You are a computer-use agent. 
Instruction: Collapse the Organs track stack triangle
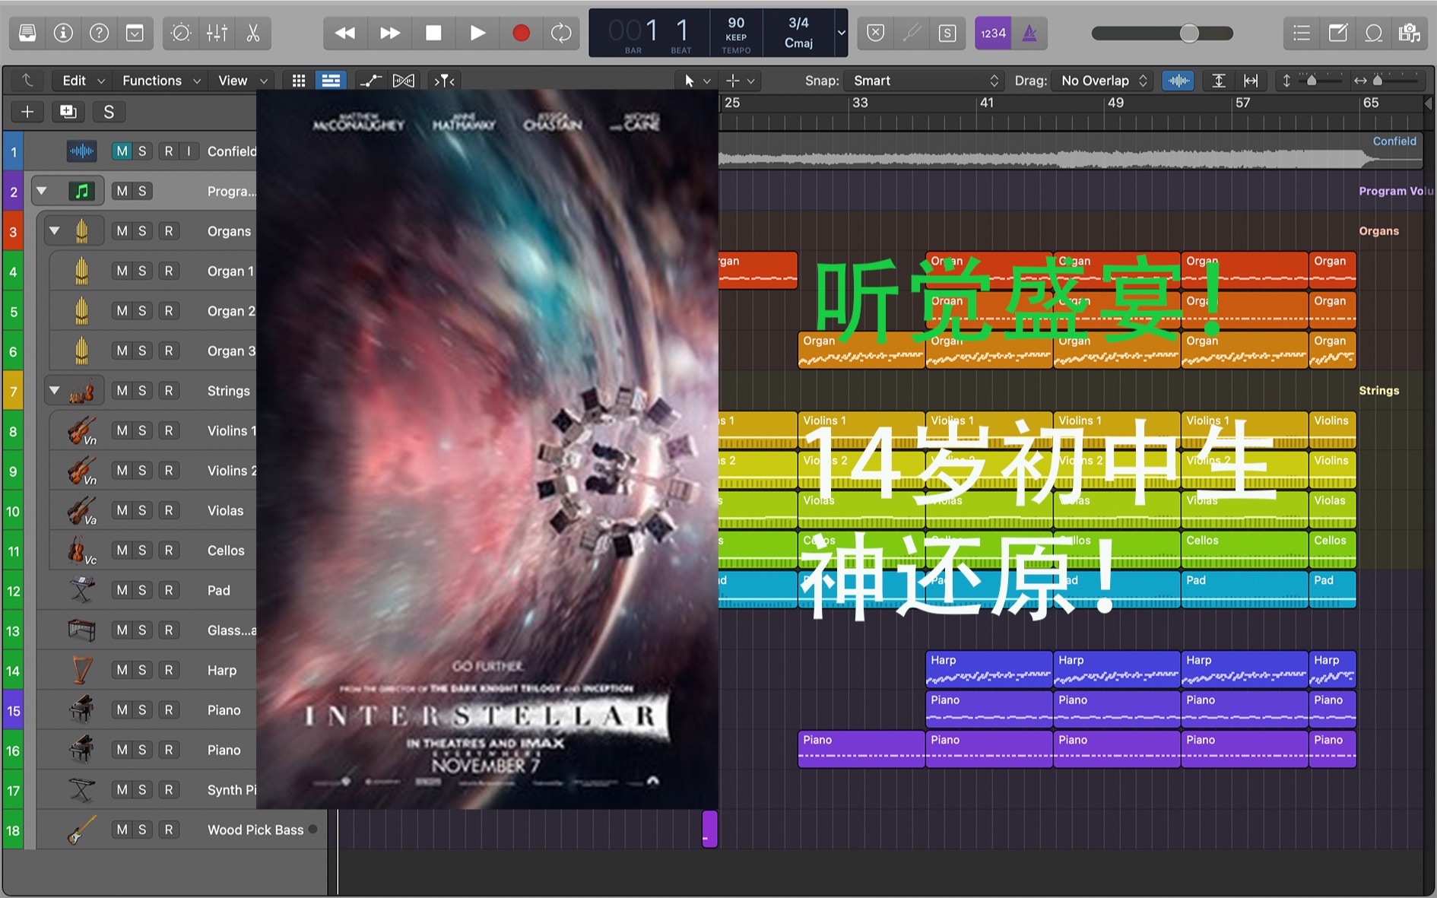[55, 230]
